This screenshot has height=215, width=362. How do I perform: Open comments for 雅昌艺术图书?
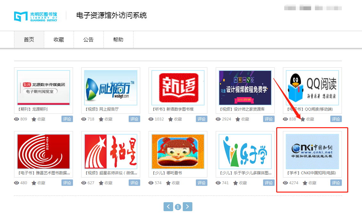point(67,183)
